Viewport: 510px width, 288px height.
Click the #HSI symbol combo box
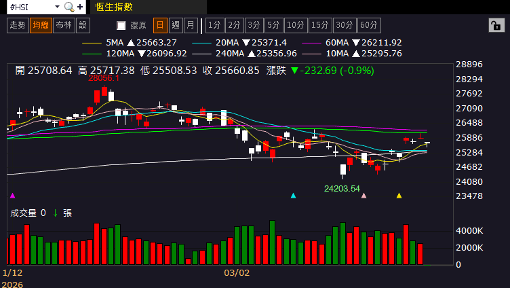click(35, 7)
